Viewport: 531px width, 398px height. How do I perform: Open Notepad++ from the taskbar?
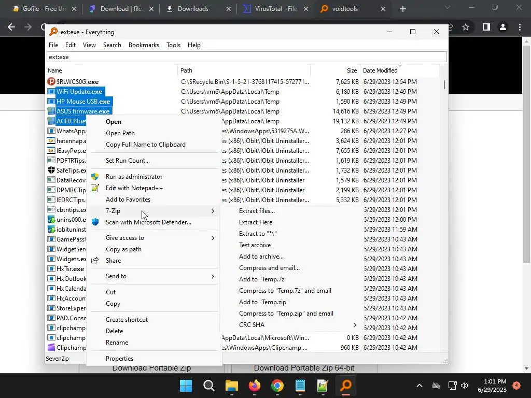[x=323, y=386]
